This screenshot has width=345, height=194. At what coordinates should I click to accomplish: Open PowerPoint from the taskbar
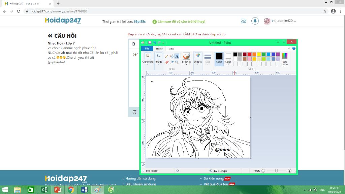click(57, 190)
